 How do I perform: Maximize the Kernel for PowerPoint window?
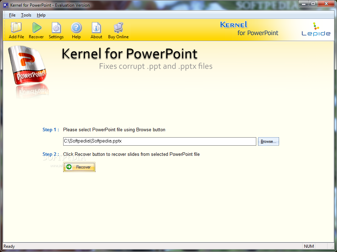[x=313, y=4]
